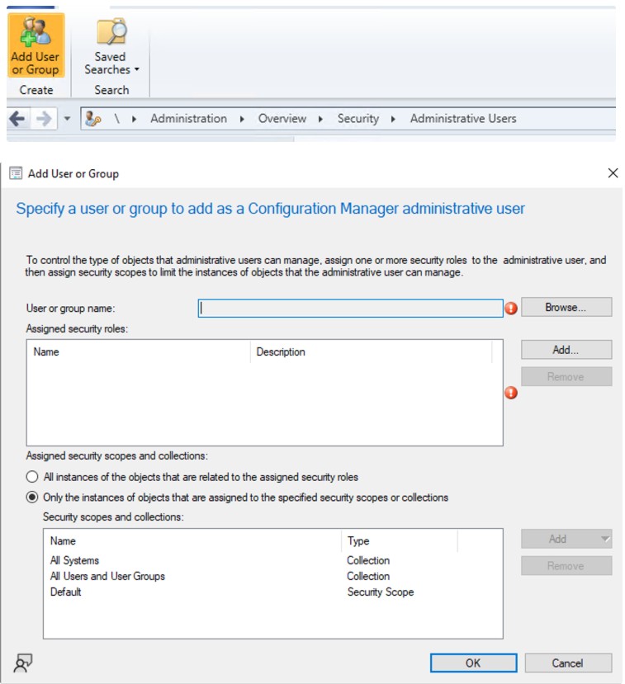The width and height of the screenshot is (625, 684).
Task: Click the breadcrumb root user-key icon
Action: [92, 119]
